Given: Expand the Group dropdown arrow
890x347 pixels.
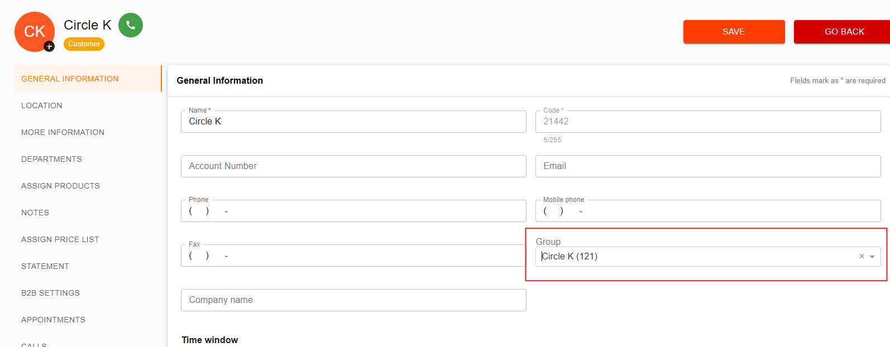Looking at the screenshot, I should [872, 257].
